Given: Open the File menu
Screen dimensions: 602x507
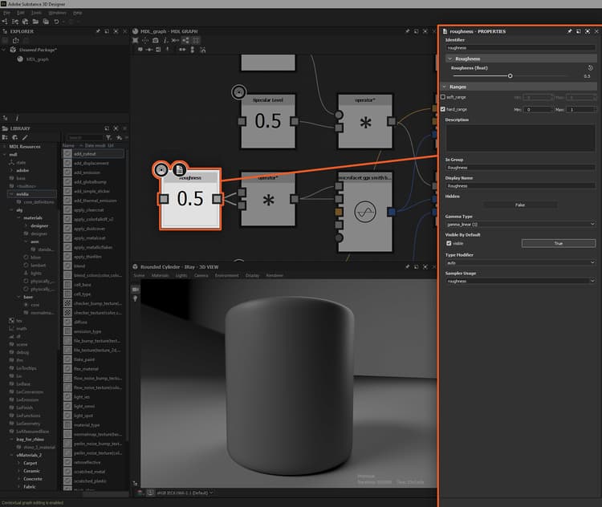Looking at the screenshot, I should coord(7,13).
